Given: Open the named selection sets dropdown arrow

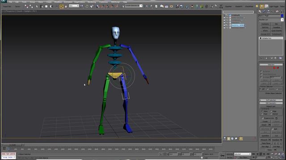Looking at the screenshot, I should (x=141, y=6).
